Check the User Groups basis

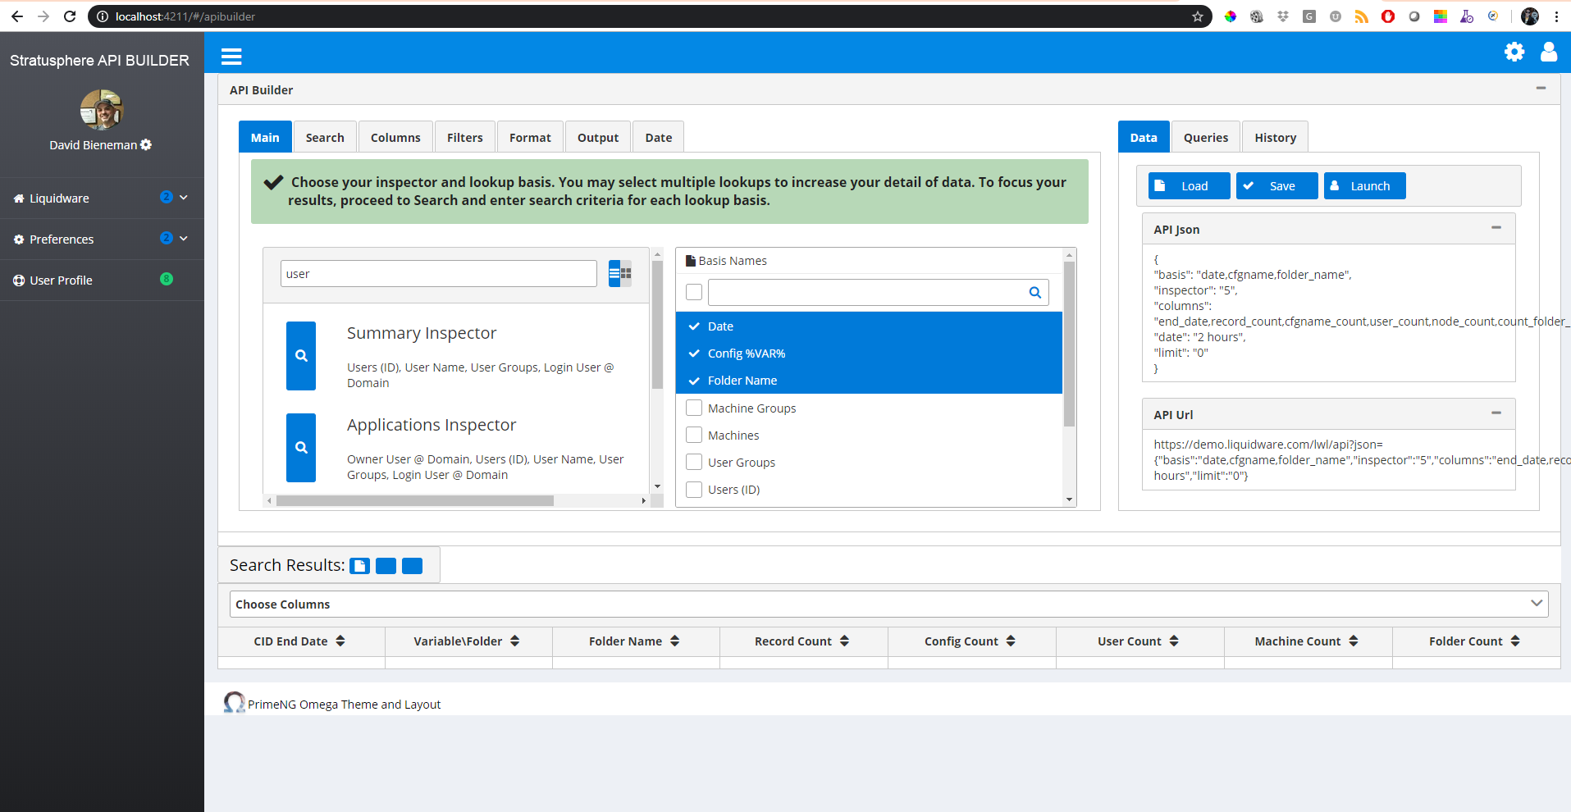tap(694, 462)
